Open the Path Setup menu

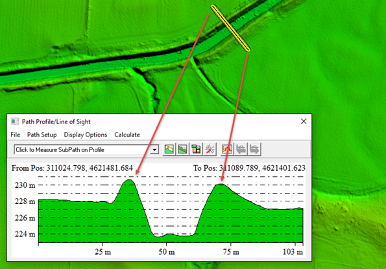(42, 134)
